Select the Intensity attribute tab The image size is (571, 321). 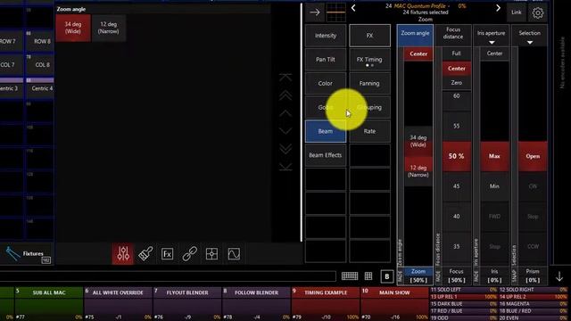pos(326,36)
